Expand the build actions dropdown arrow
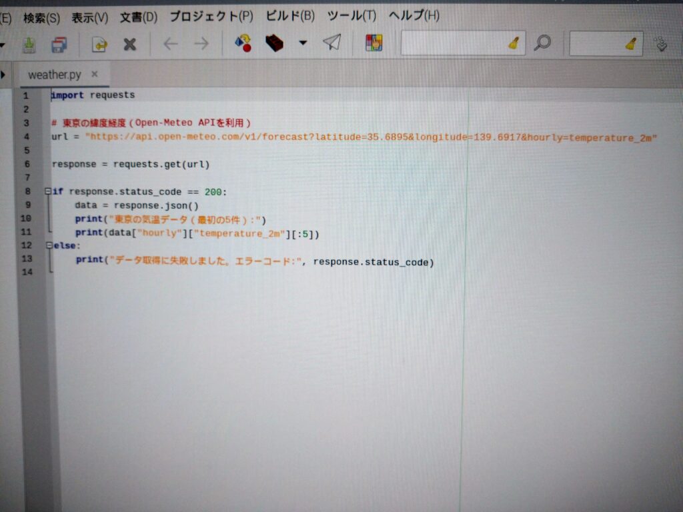This screenshot has height=512, width=683. [x=303, y=43]
